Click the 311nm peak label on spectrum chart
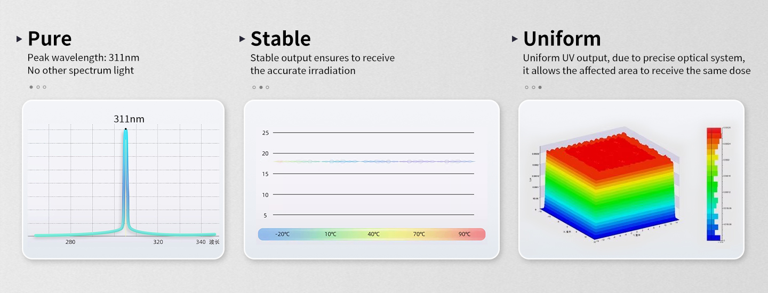This screenshot has width=768, height=293. point(129,119)
